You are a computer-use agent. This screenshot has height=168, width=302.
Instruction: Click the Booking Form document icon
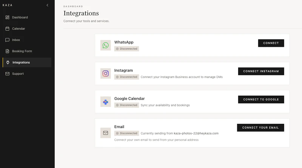coord(7,51)
